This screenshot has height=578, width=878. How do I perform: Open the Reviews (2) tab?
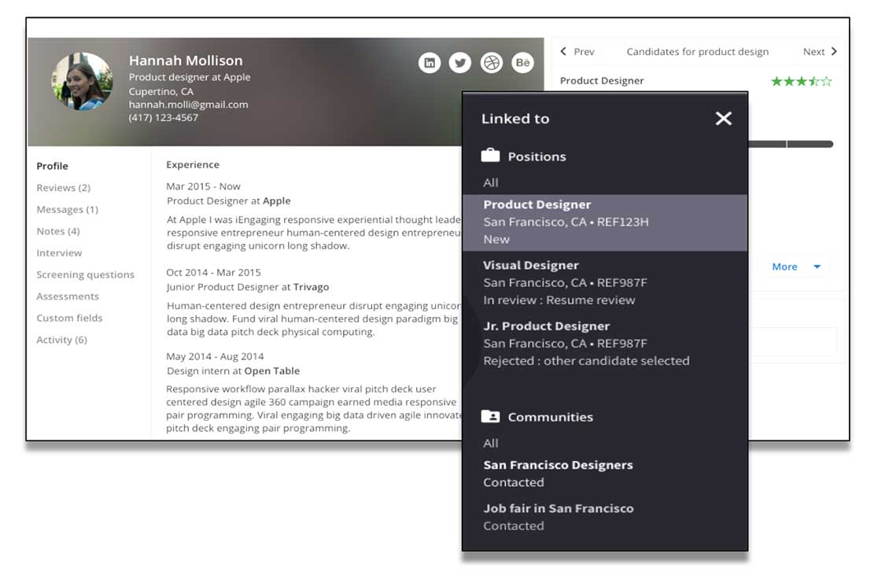point(63,188)
